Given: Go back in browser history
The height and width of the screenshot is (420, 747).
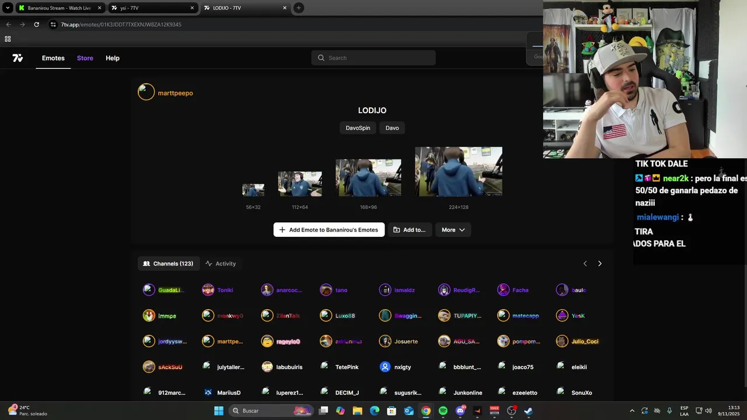Looking at the screenshot, I should tap(8, 24).
